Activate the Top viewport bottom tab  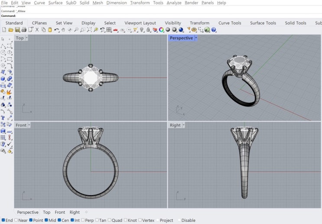[x=47, y=212]
